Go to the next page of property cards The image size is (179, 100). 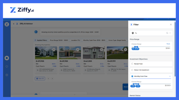(x=52, y=78)
